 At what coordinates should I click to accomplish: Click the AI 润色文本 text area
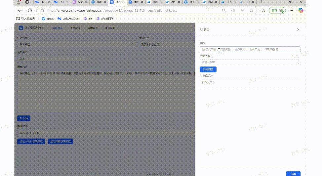coord(250,84)
